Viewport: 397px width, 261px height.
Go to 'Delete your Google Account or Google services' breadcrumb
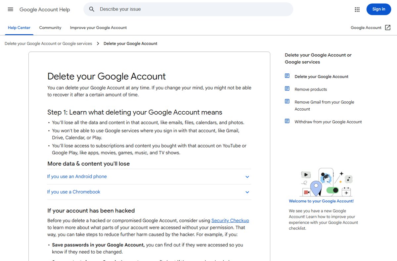[48, 44]
